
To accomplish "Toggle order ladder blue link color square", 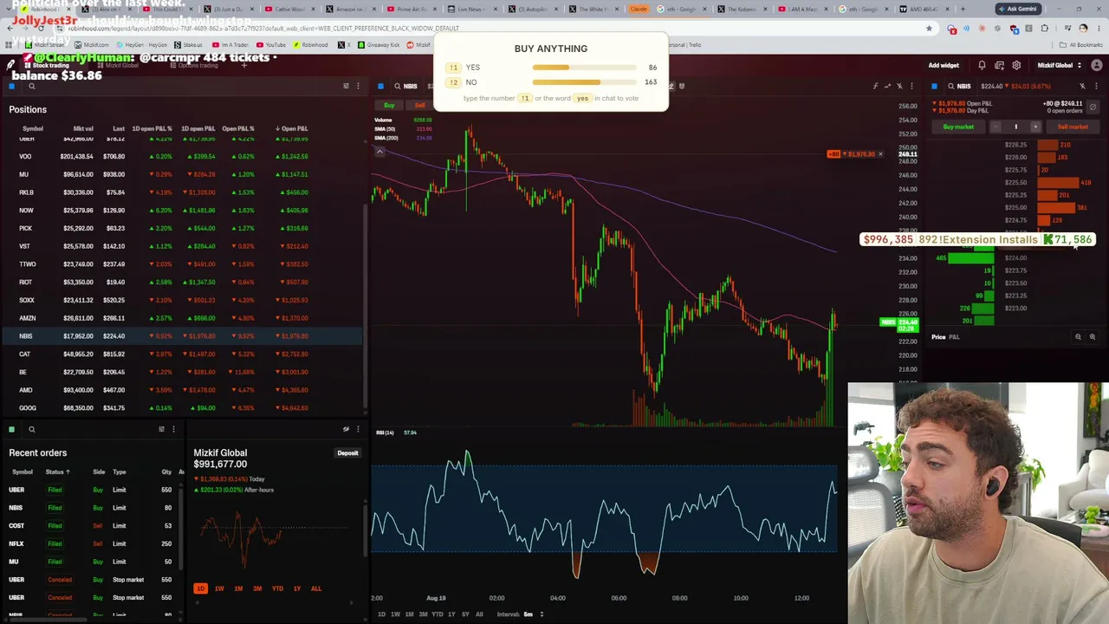I will pyautogui.click(x=934, y=86).
